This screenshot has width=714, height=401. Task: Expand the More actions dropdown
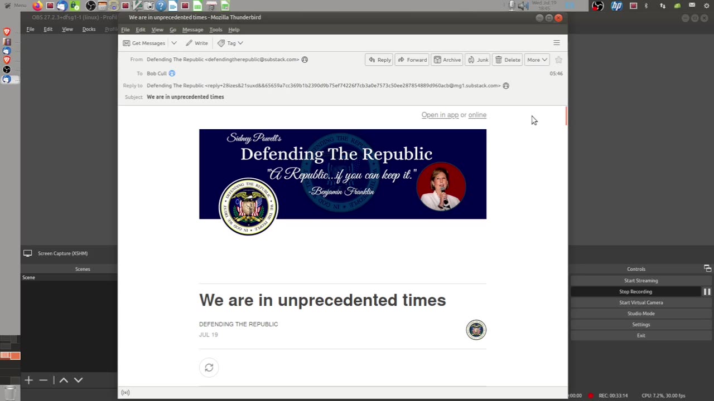pos(537,60)
